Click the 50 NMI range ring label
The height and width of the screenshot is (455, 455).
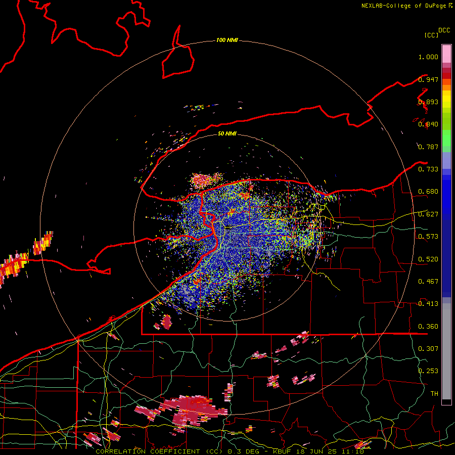(x=227, y=133)
